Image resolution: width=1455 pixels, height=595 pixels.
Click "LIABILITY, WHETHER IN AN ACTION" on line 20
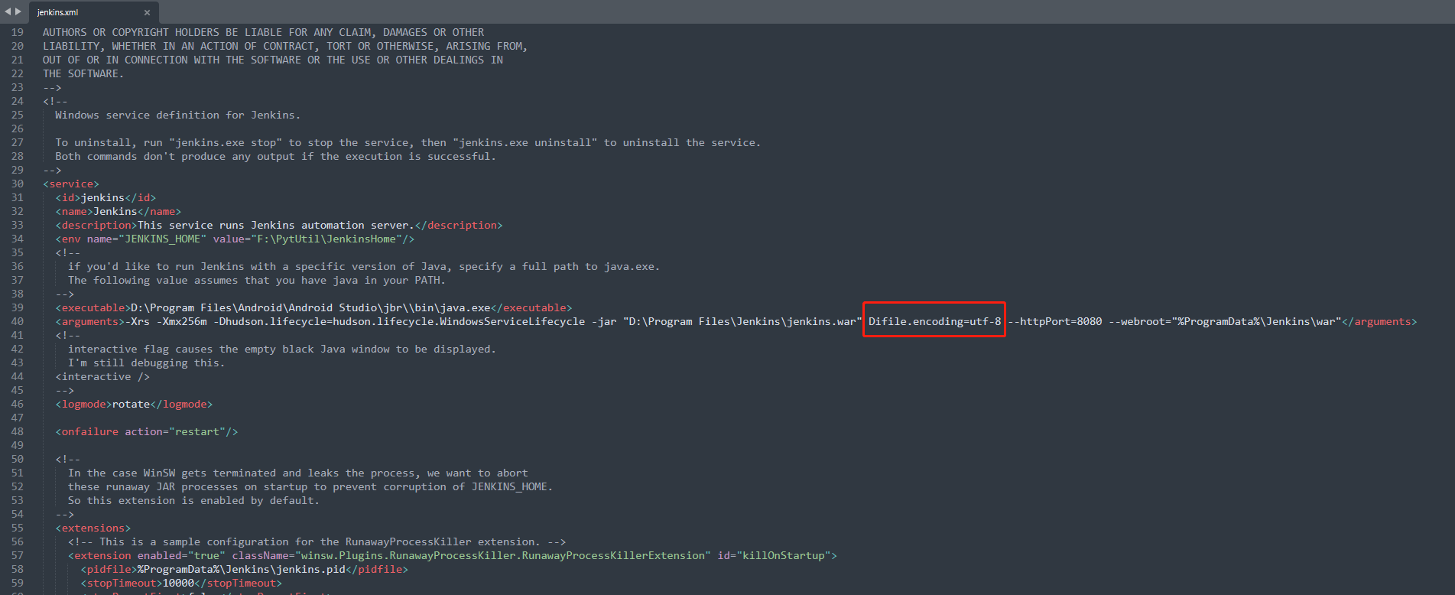click(285, 46)
